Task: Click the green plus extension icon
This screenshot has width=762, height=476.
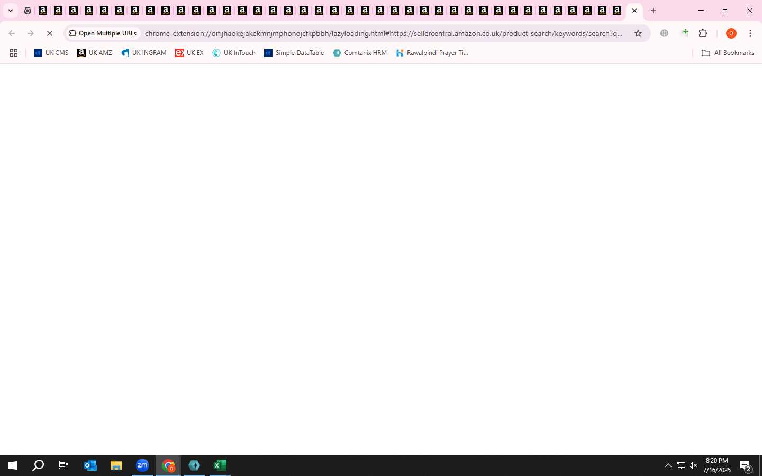Action: coord(684,33)
